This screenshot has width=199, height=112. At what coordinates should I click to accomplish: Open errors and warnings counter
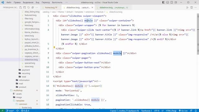tap(25, 111)
